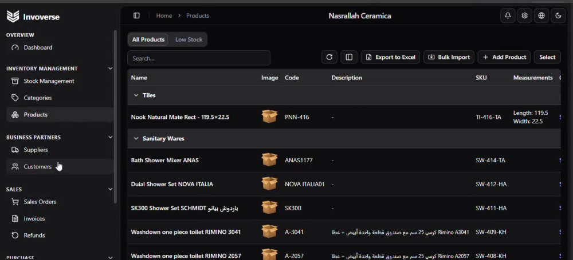This screenshot has width=573, height=260.
Task: Open the column layout toggle button
Action: (x=349, y=57)
